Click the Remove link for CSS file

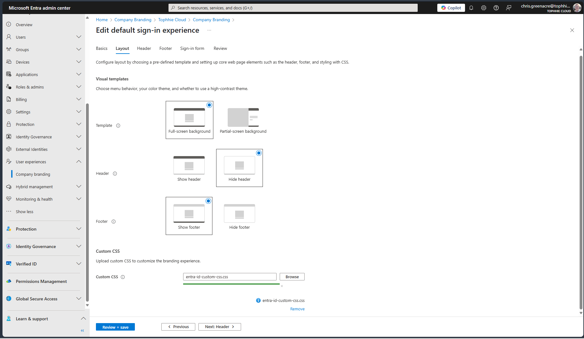click(x=297, y=309)
